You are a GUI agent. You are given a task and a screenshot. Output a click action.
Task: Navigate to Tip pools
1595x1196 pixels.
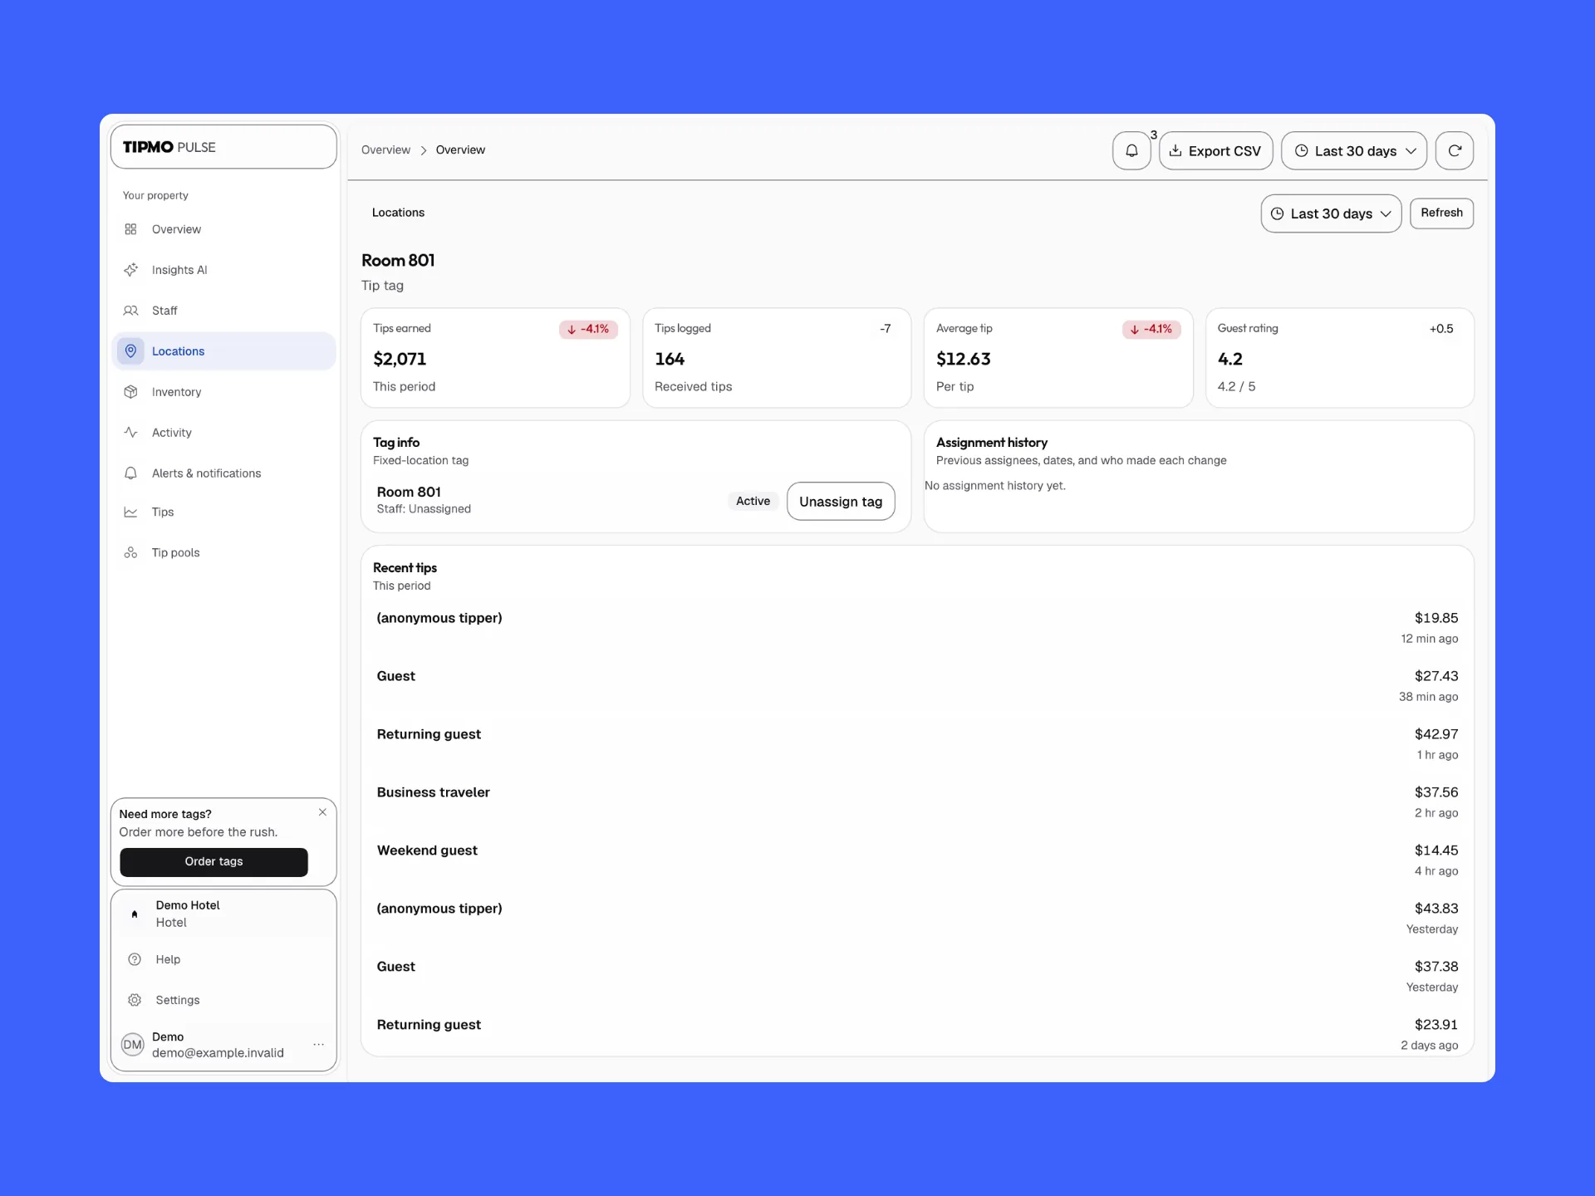pyautogui.click(x=223, y=553)
